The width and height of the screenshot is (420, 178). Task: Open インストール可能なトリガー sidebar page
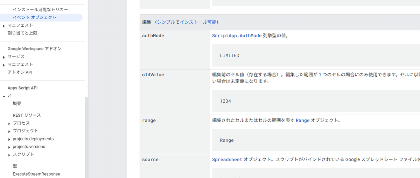coord(40,9)
